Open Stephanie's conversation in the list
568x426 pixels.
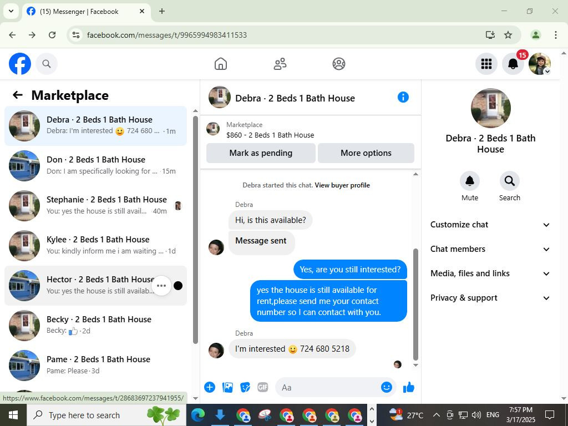tap(95, 205)
